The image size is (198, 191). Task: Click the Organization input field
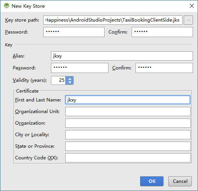pyautogui.click(x=128, y=123)
